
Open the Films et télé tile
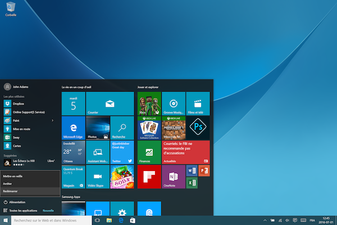click(198, 103)
